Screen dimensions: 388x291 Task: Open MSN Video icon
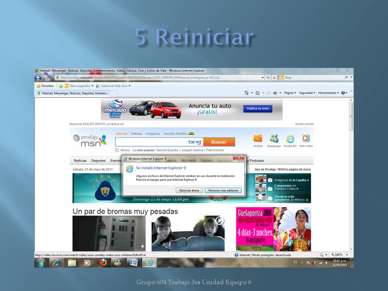306,138
